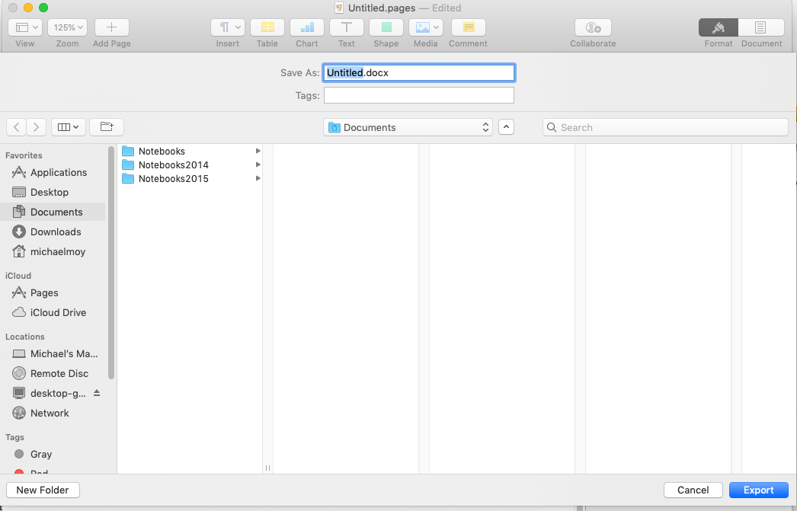Select the Document inspector button
The height and width of the screenshot is (511, 797).
tap(761, 27)
